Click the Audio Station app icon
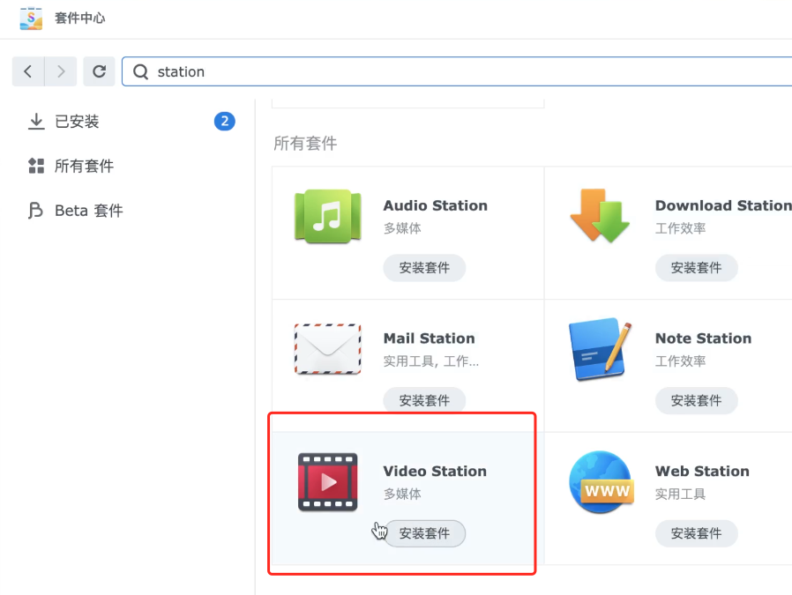Viewport: 792px width, 595px height. [x=327, y=215]
